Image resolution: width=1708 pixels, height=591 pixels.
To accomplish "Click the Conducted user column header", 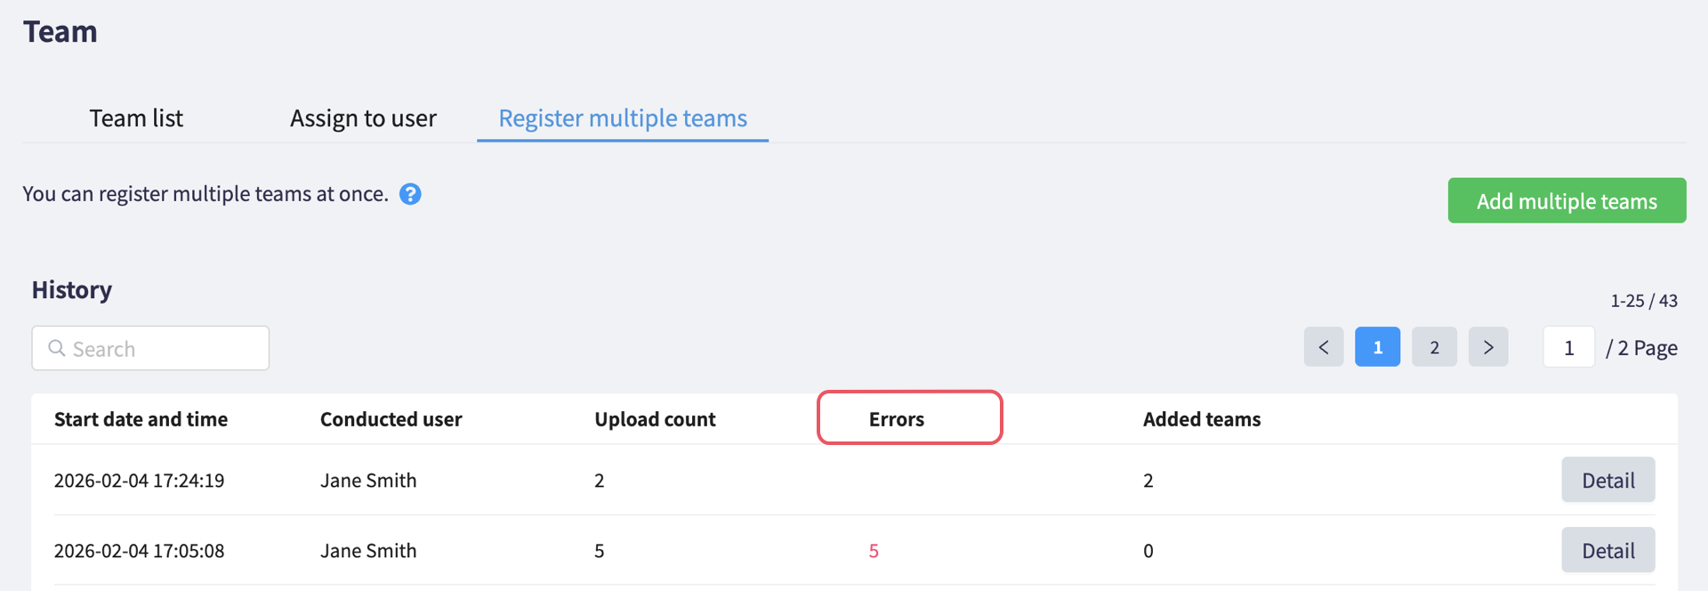I will click(x=391, y=419).
